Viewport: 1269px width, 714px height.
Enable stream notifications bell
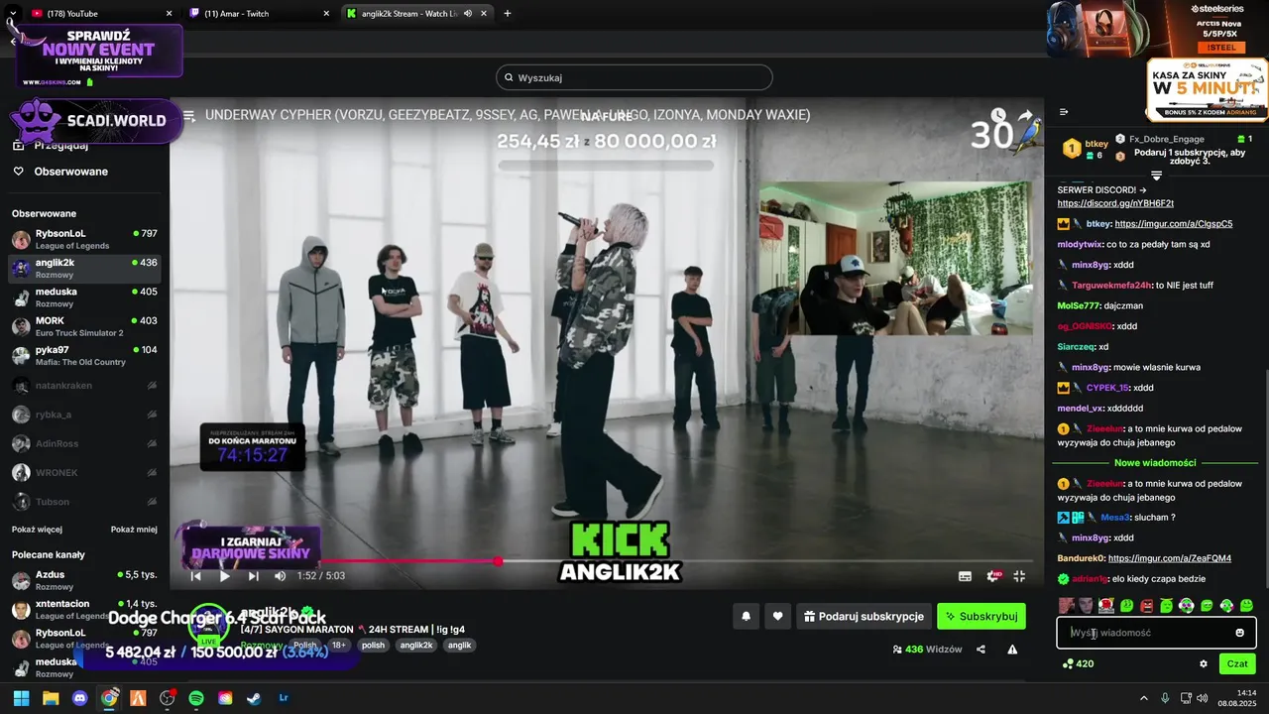pyautogui.click(x=746, y=616)
